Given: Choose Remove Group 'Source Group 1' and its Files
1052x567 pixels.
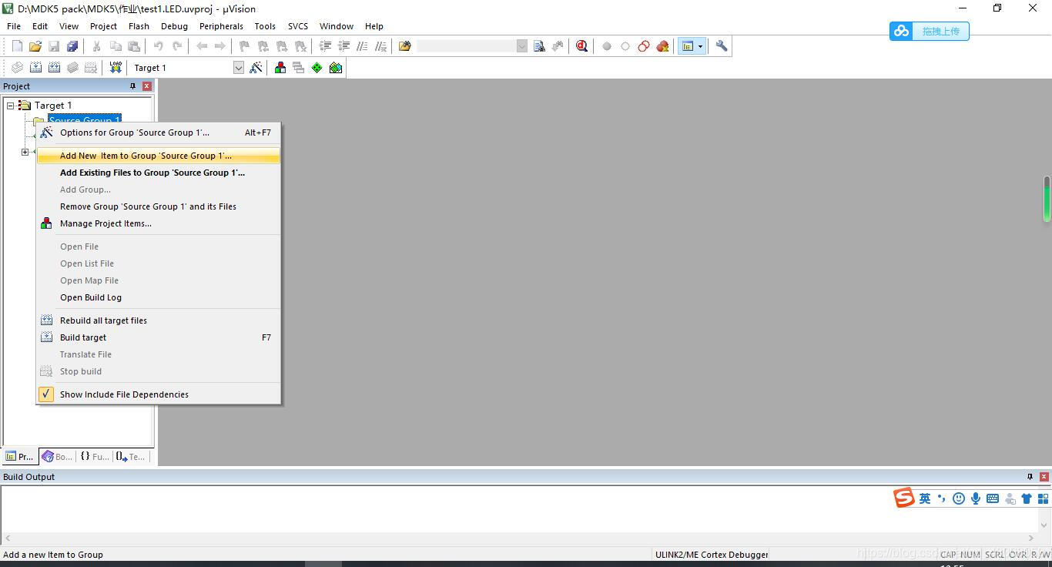Looking at the screenshot, I should [159, 206].
